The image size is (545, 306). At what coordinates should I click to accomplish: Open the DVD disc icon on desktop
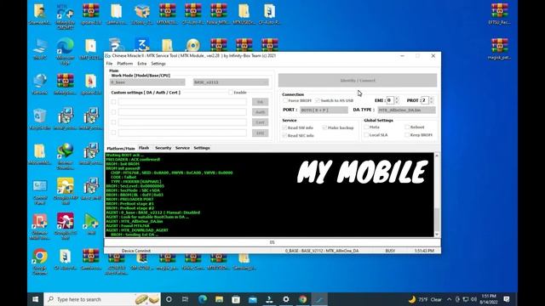193,45
